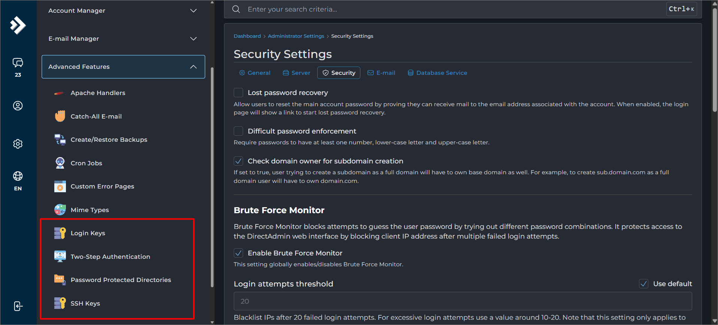Click the Catch-All E-mail hand icon

[x=60, y=116]
